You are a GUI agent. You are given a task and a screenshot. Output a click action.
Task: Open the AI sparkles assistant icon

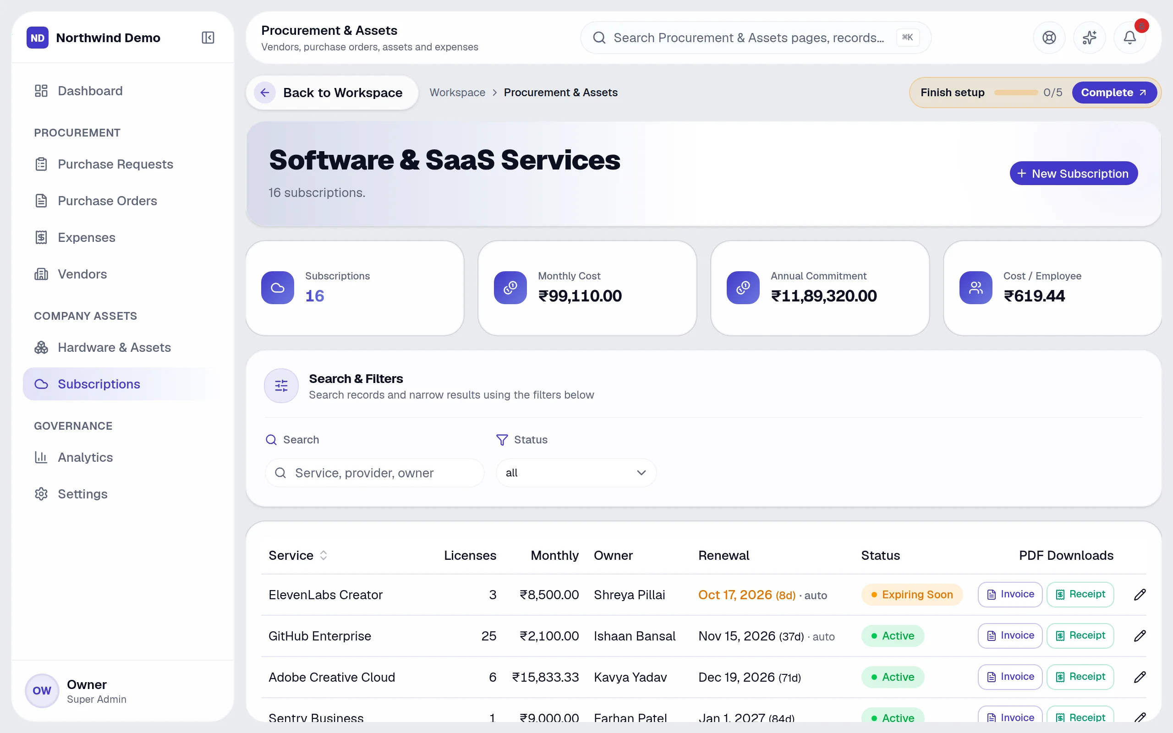click(x=1089, y=37)
